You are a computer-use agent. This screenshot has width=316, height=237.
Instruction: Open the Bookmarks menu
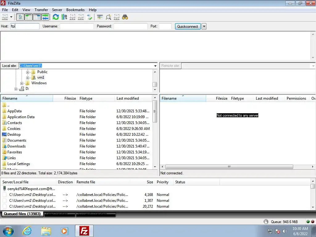75,10
